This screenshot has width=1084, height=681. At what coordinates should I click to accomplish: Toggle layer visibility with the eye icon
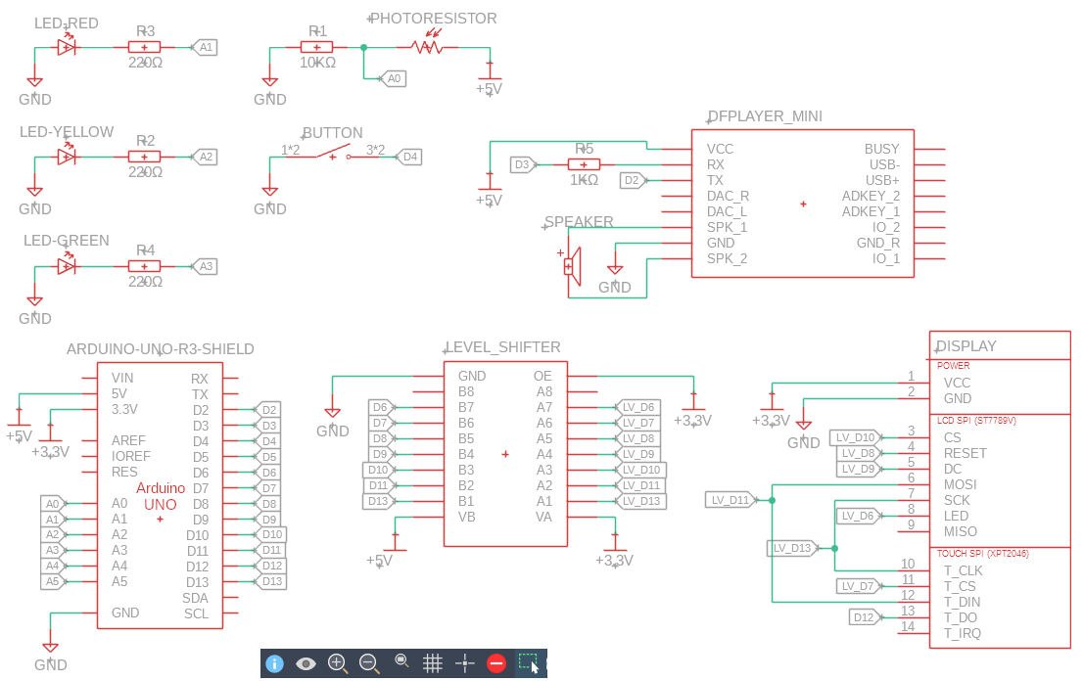tap(306, 663)
